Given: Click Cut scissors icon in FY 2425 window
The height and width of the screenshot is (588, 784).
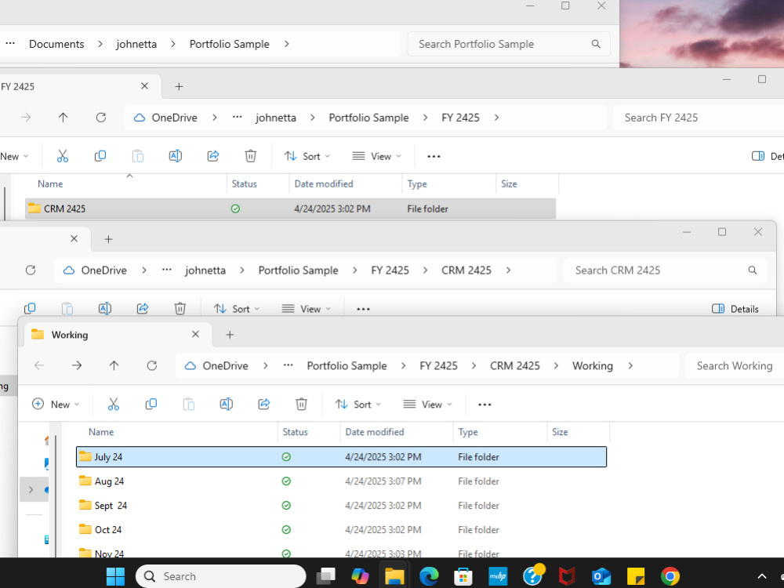Looking at the screenshot, I should (x=63, y=156).
